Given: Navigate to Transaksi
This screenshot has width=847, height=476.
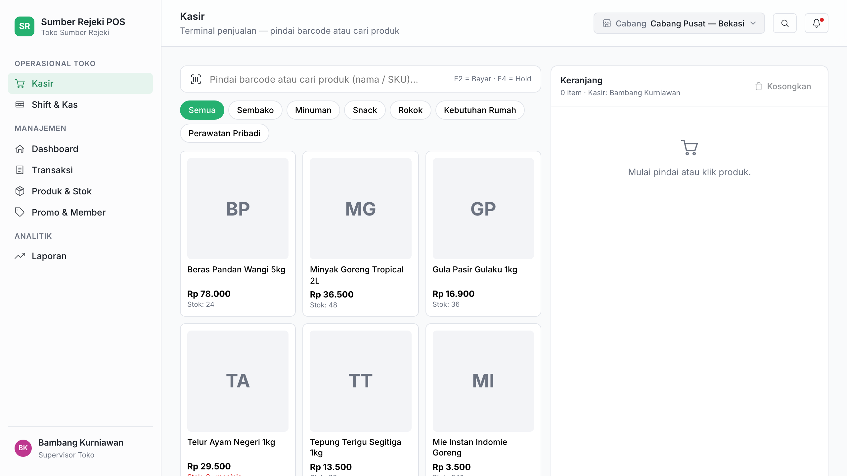Looking at the screenshot, I should [80, 170].
